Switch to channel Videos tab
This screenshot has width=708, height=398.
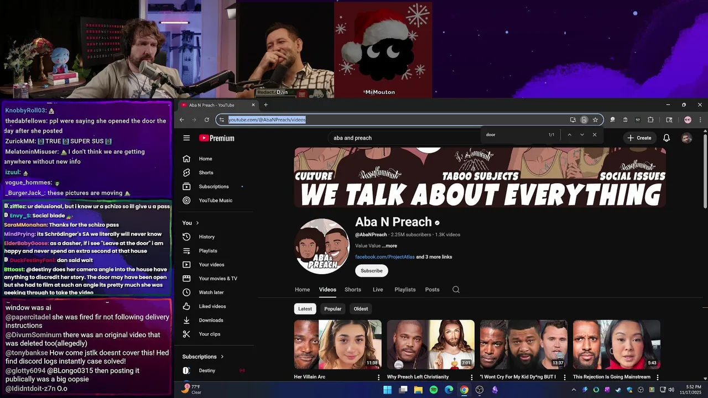point(327,290)
